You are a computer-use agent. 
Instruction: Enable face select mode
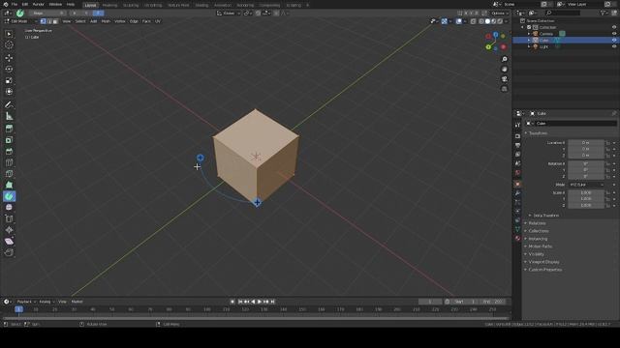click(55, 21)
